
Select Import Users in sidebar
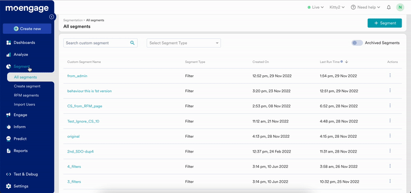pos(24,104)
